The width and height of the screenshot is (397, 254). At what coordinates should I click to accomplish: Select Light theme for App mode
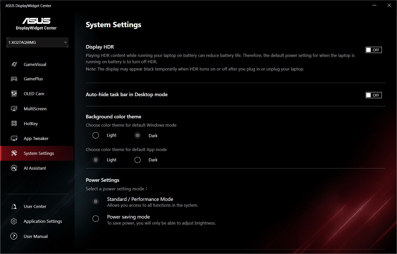tap(96, 160)
